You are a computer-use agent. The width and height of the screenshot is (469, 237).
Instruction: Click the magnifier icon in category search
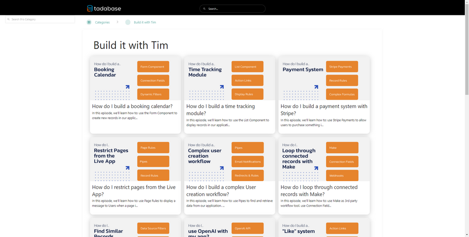click(x=8, y=19)
